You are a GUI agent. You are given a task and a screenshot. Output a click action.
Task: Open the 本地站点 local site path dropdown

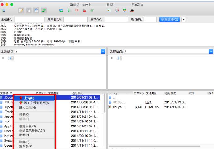coord(103,51)
